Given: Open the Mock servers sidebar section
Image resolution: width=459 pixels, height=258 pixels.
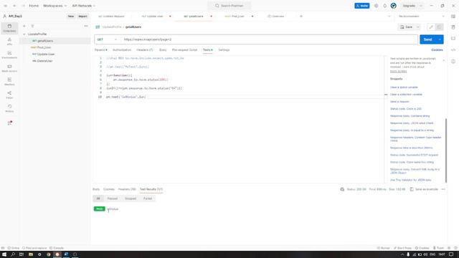Looking at the screenshot, I should 9,68.
